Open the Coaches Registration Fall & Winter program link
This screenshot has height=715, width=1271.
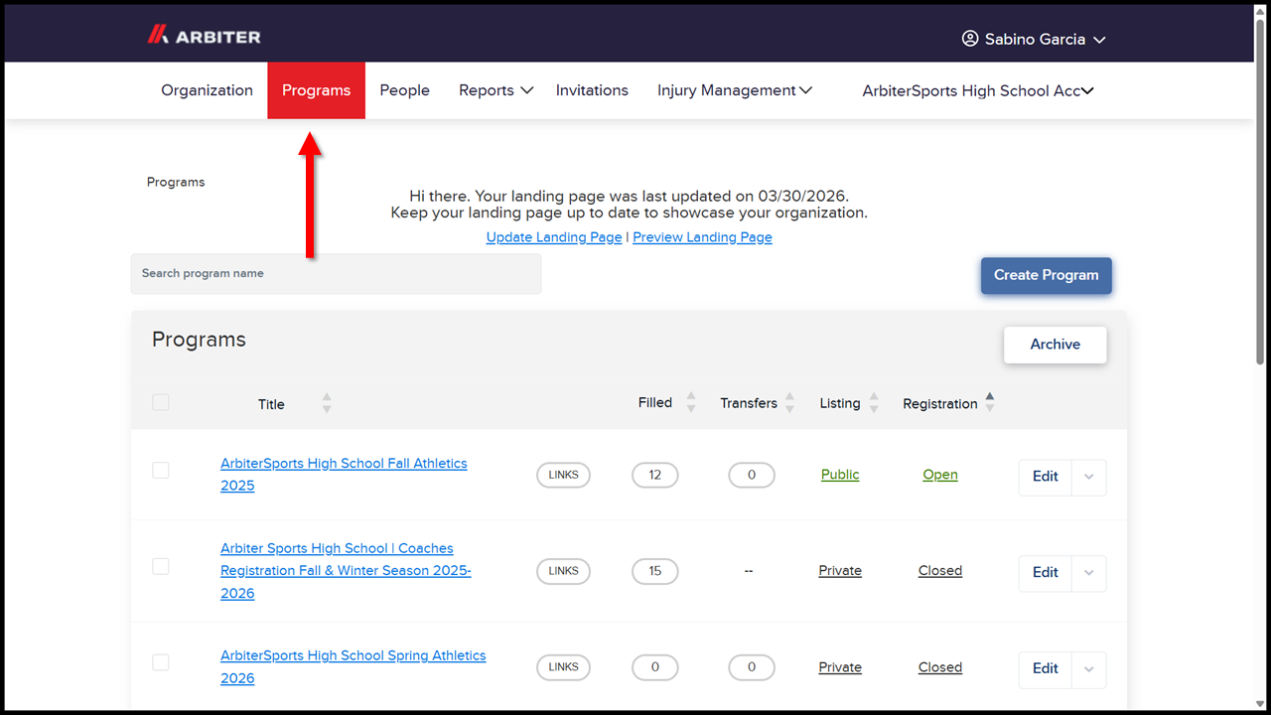[x=346, y=571]
